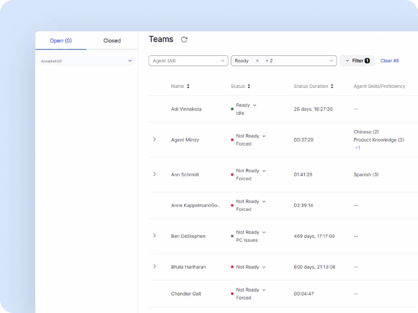418x313 pixels.
Task: Expand the Ben DeStephen row
Action: tap(154, 236)
